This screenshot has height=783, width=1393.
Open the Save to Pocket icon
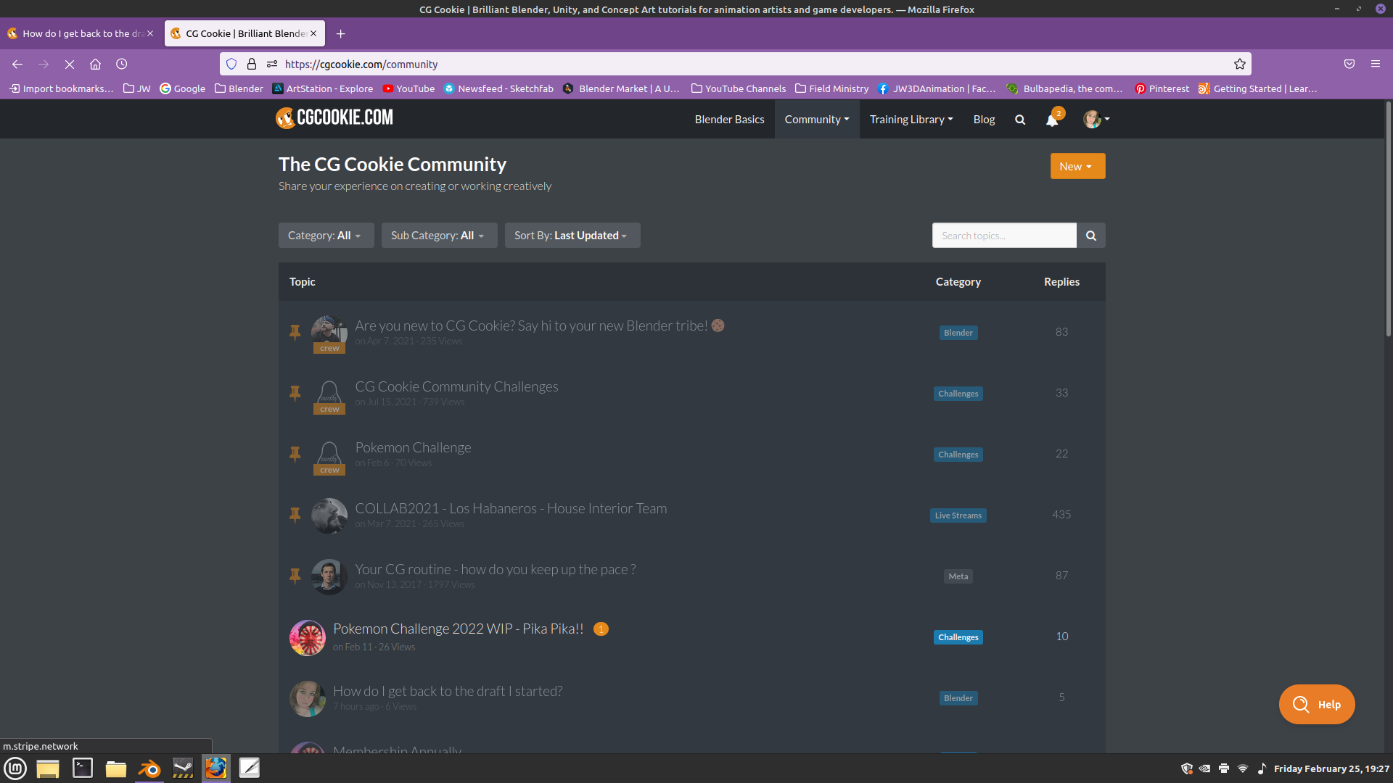pyautogui.click(x=1349, y=65)
